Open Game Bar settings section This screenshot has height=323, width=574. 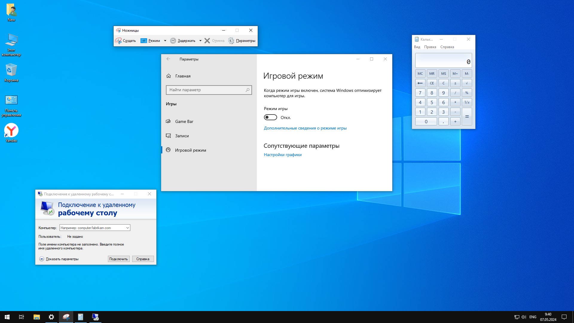(x=184, y=121)
